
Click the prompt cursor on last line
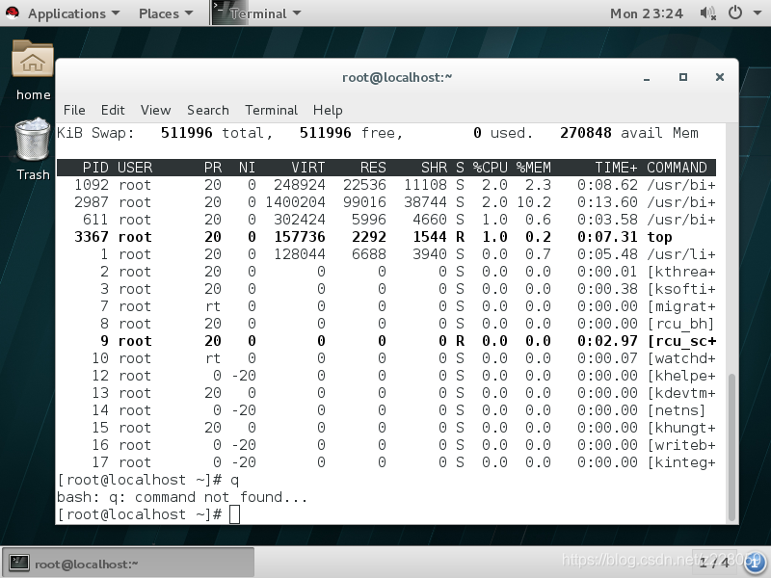(x=234, y=514)
